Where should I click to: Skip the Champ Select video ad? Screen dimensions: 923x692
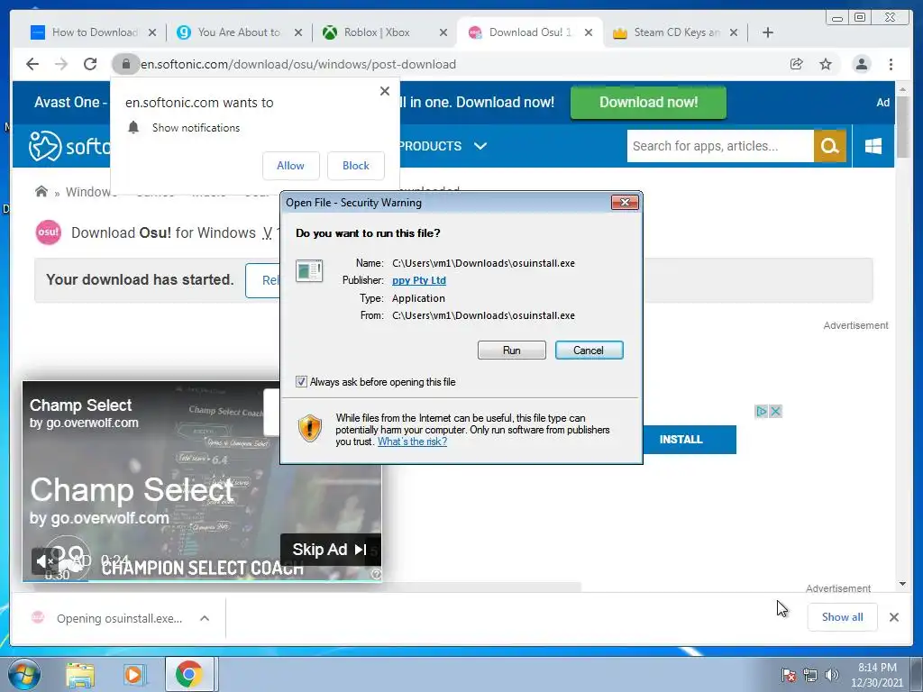(330, 550)
